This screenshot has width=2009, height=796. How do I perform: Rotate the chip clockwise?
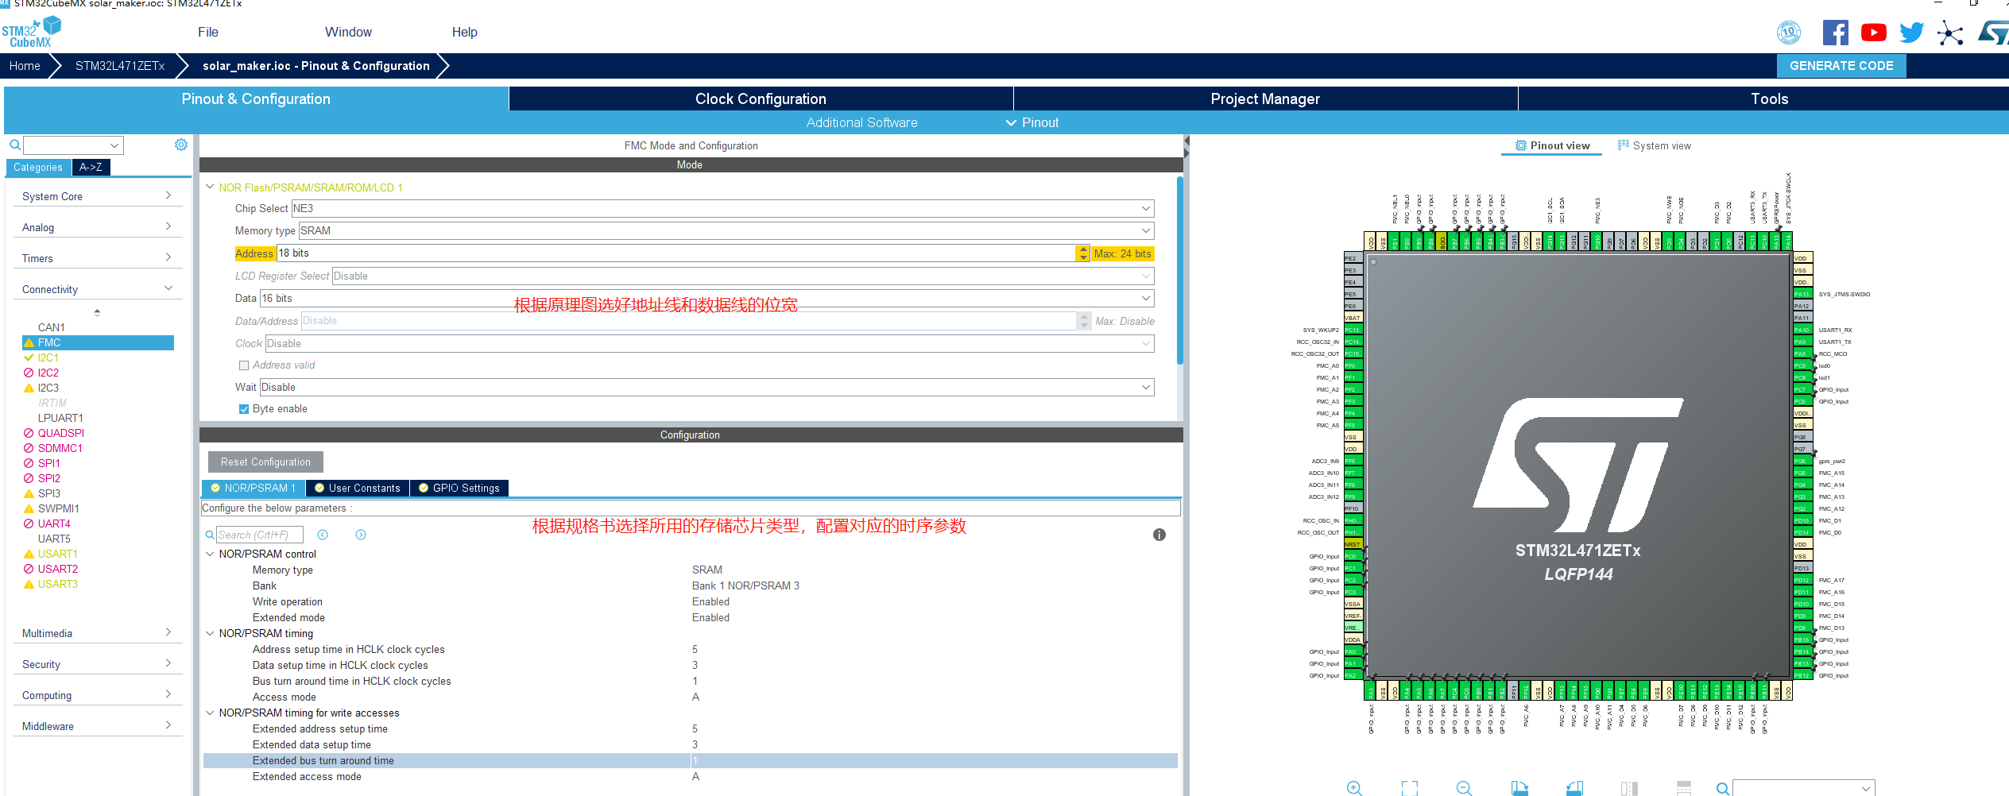(1520, 788)
